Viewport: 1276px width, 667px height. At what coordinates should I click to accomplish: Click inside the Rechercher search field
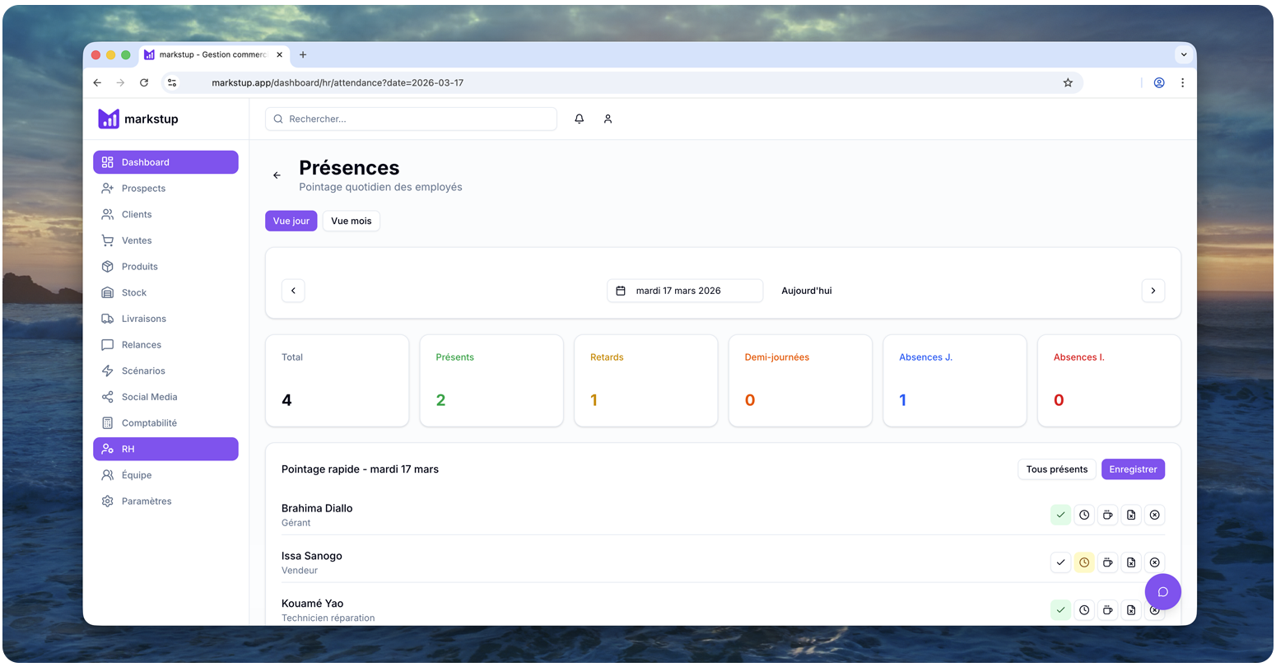(x=411, y=119)
